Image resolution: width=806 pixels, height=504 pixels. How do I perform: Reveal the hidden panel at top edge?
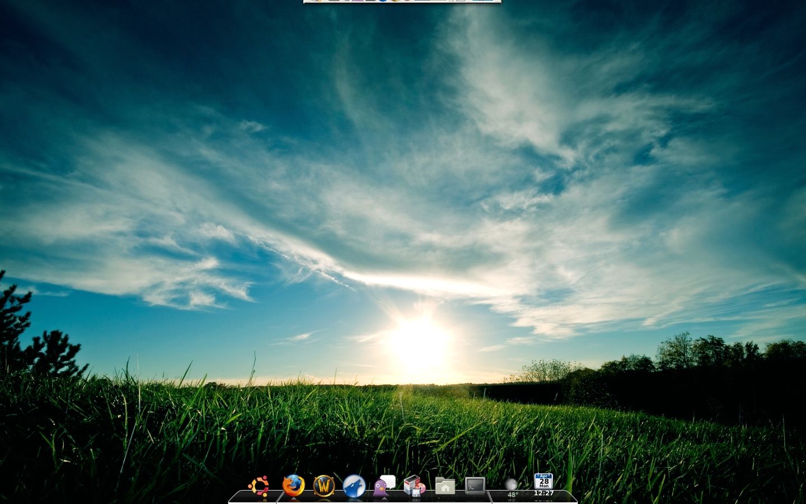pos(402,1)
